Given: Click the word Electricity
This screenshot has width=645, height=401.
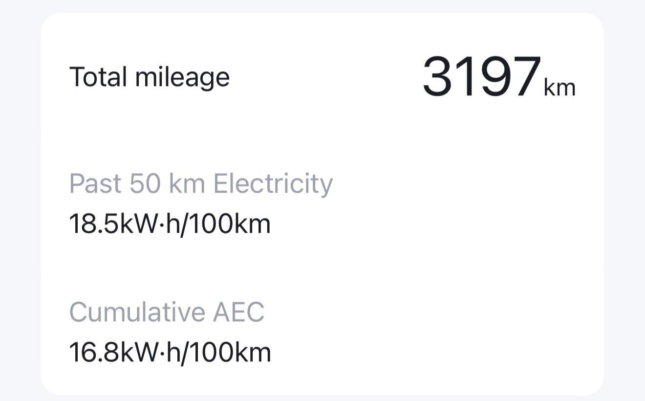Looking at the screenshot, I should pyautogui.click(x=273, y=184).
